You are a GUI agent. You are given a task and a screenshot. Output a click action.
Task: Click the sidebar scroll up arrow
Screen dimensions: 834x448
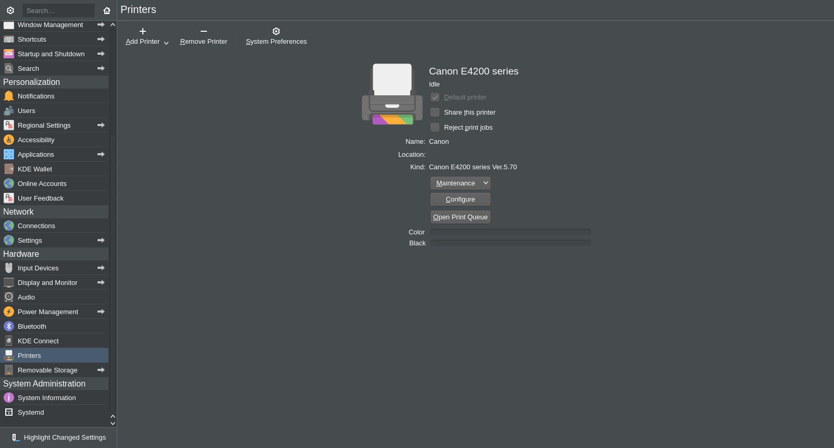113,24
